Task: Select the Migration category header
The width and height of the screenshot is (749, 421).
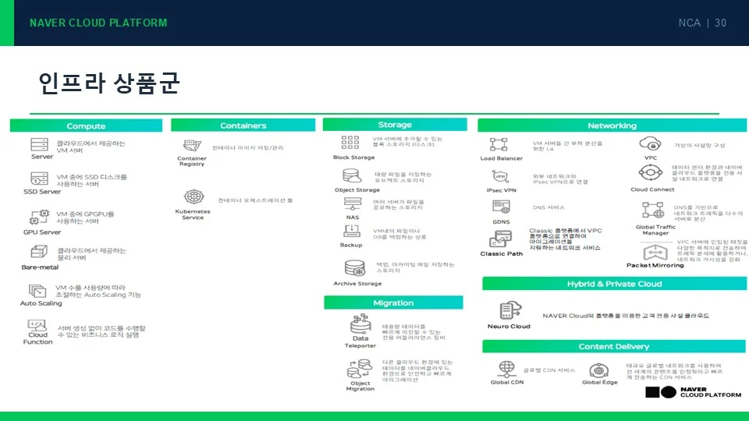Action: (393, 302)
